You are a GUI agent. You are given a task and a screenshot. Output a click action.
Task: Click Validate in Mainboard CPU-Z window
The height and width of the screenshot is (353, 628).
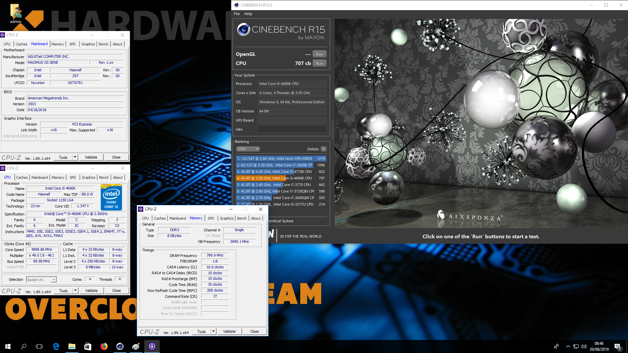point(91,157)
